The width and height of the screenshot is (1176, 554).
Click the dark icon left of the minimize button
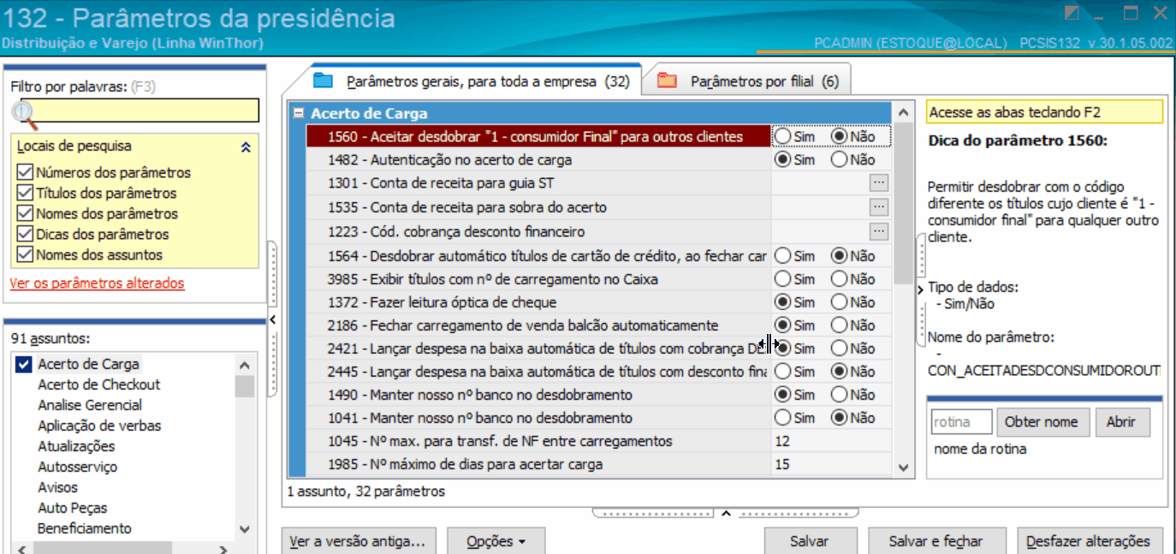(1072, 13)
